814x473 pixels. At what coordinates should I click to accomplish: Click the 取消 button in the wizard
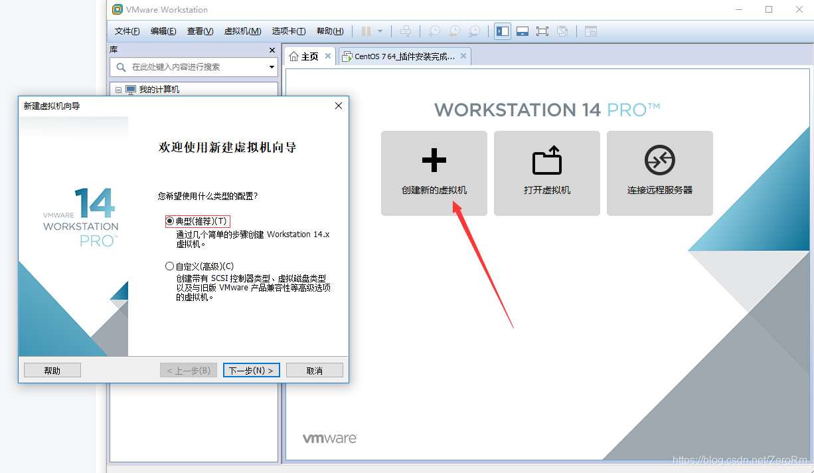coord(315,371)
